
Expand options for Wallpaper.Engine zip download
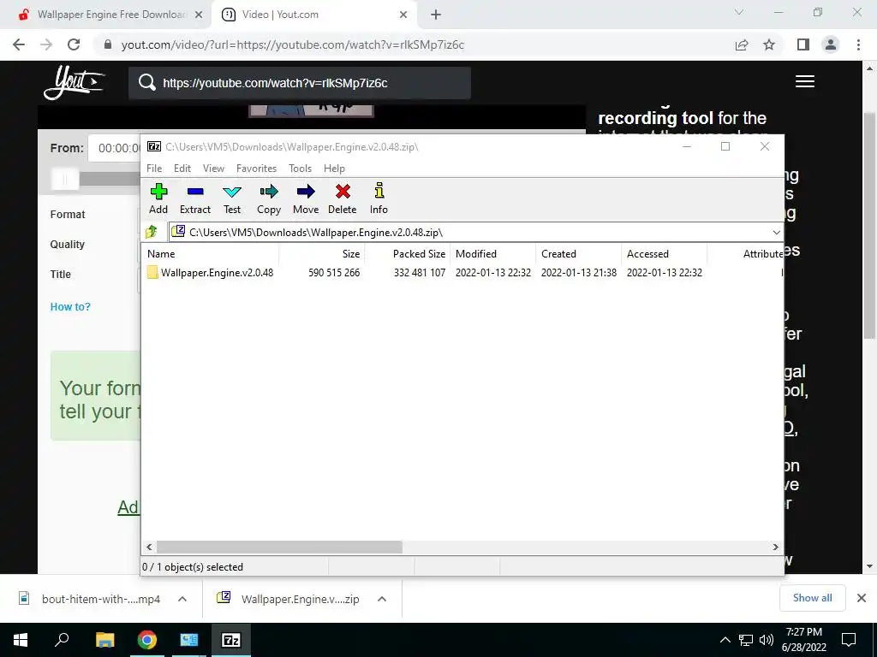[382, 599]
